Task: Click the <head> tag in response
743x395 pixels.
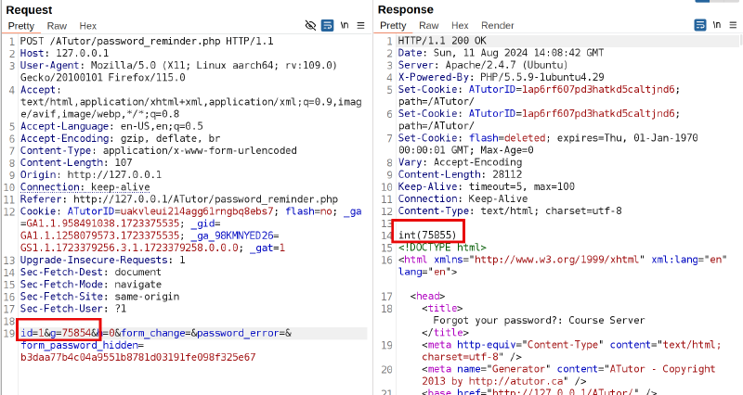Action: click(427, 297)
